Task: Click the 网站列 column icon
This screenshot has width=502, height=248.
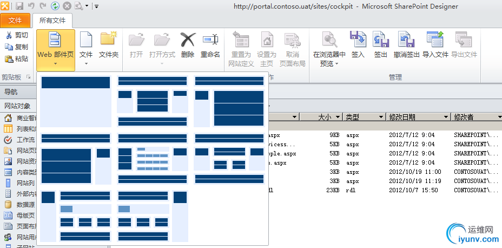Action: pyautogui.click(x=8, y=183)
